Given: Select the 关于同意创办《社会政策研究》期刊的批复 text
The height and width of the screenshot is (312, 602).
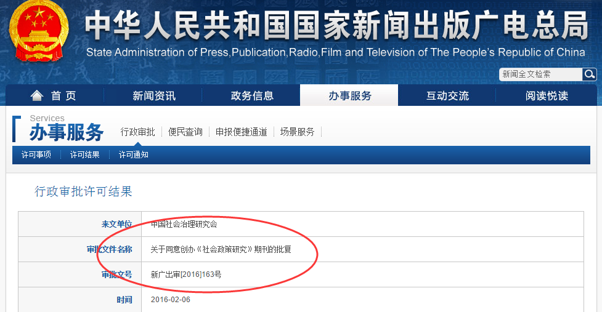Looking at the screenshot, I should [221, 249].
